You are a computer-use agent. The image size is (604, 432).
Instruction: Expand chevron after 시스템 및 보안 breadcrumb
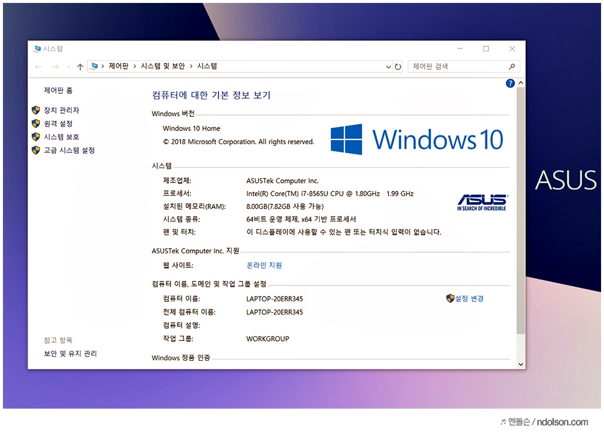pos(191,67)
